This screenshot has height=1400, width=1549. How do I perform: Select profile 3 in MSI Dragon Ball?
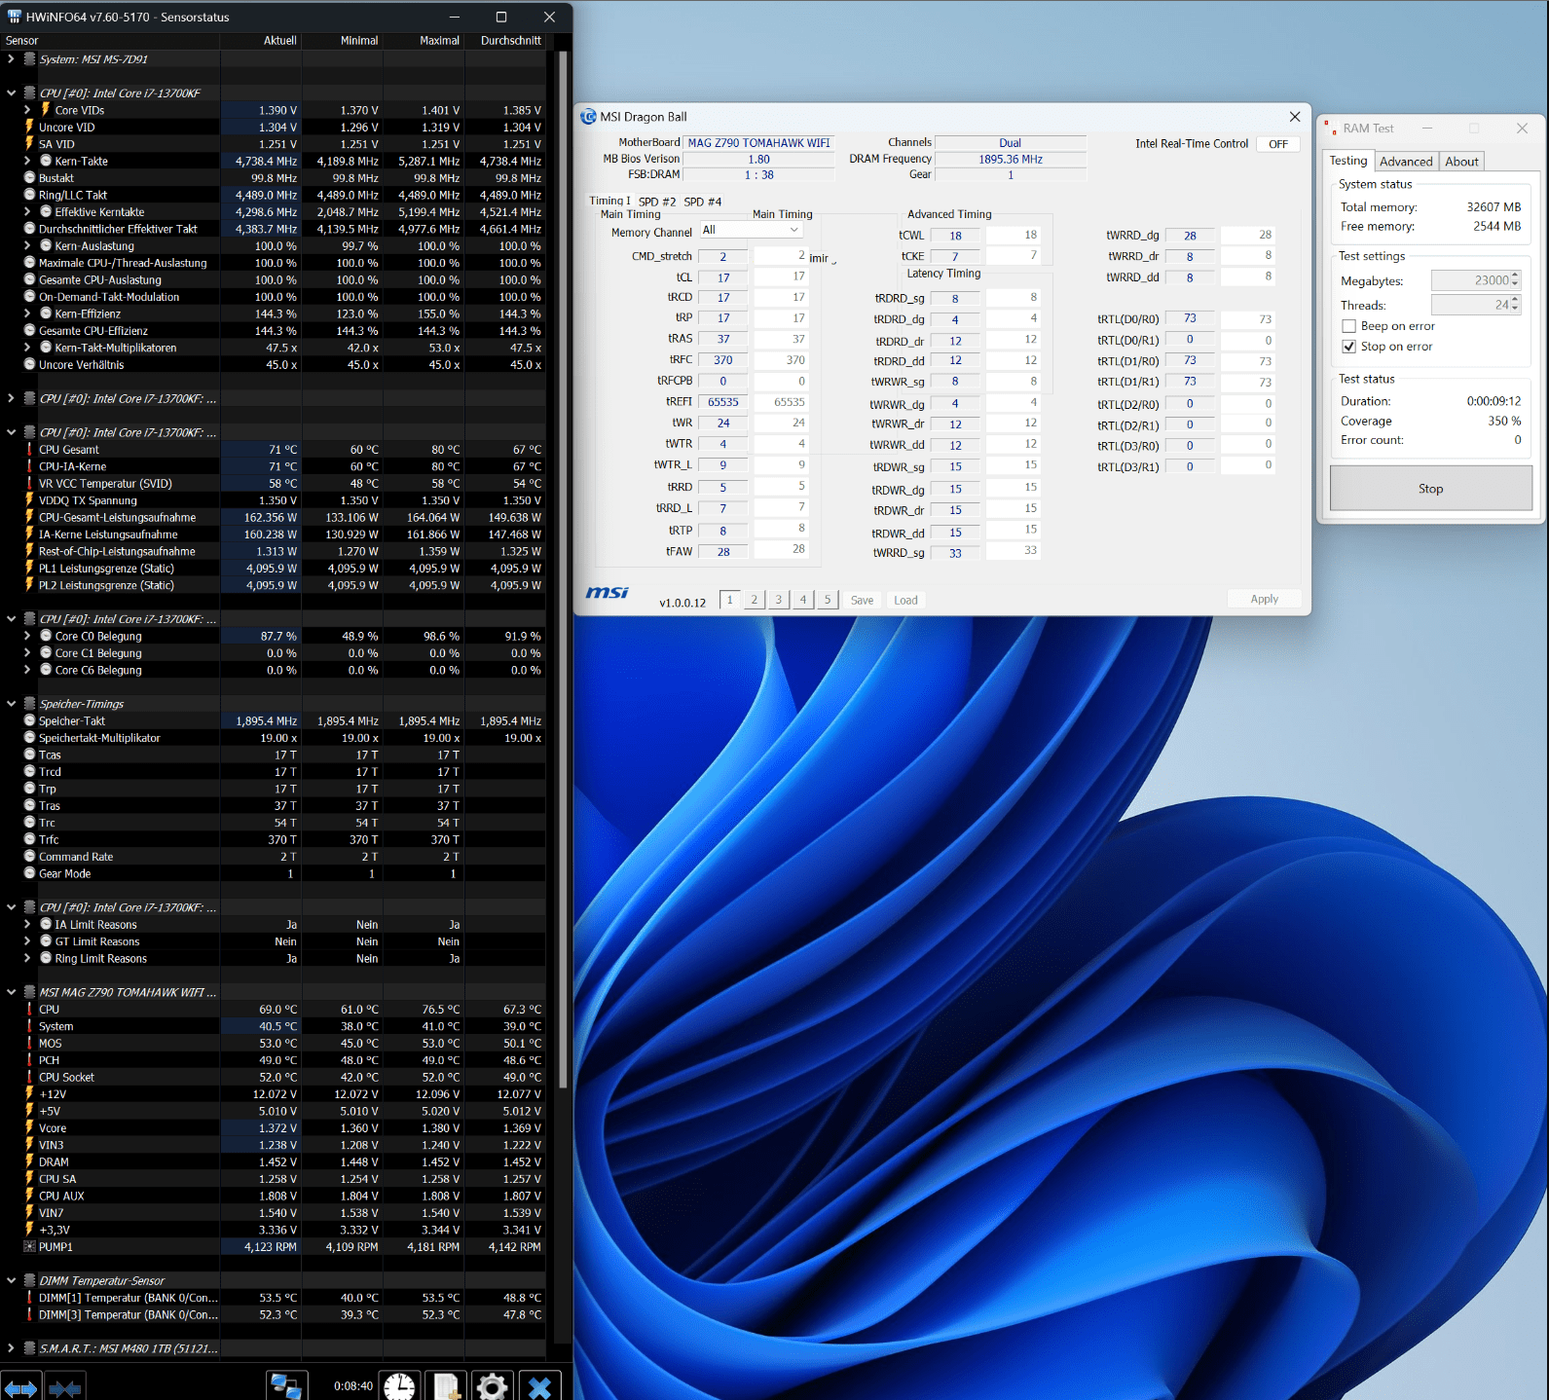(778, 600)
